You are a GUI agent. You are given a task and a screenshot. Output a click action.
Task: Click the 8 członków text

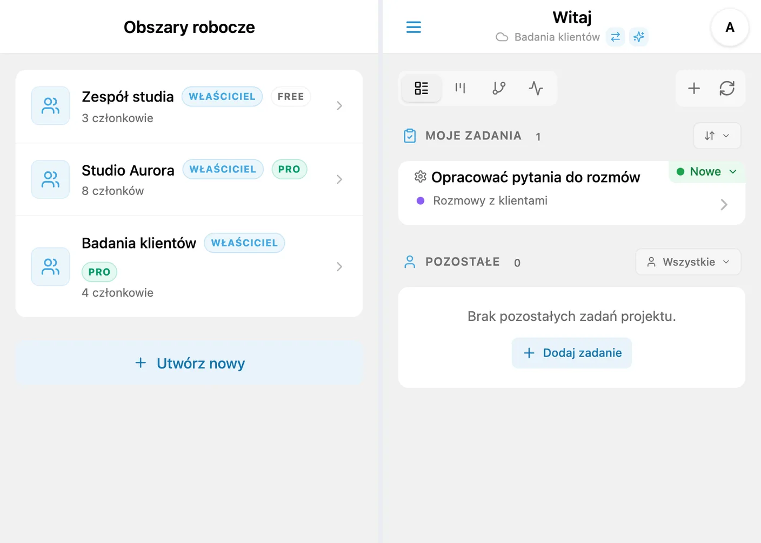(112, 191)
